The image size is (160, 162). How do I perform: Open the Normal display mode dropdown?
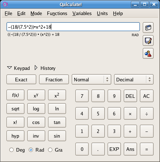click(x=91, y=80)
